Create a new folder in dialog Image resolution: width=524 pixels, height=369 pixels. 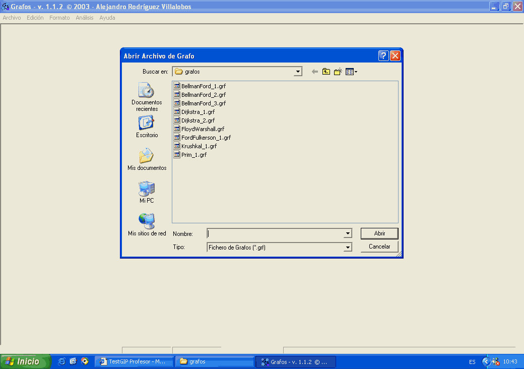pyautogui.click(x=338, y=72)
